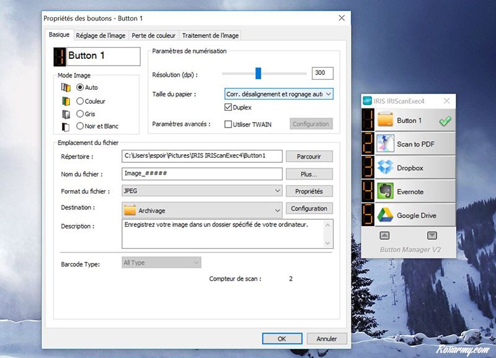Click the Evernote elephant icon
496x358 pixels.
(x=386, y=191)
